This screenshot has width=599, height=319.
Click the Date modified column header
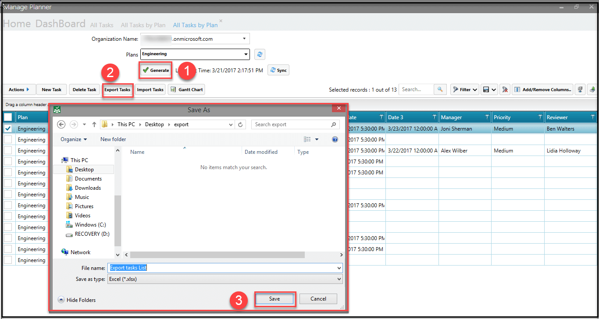coord(261,152)
